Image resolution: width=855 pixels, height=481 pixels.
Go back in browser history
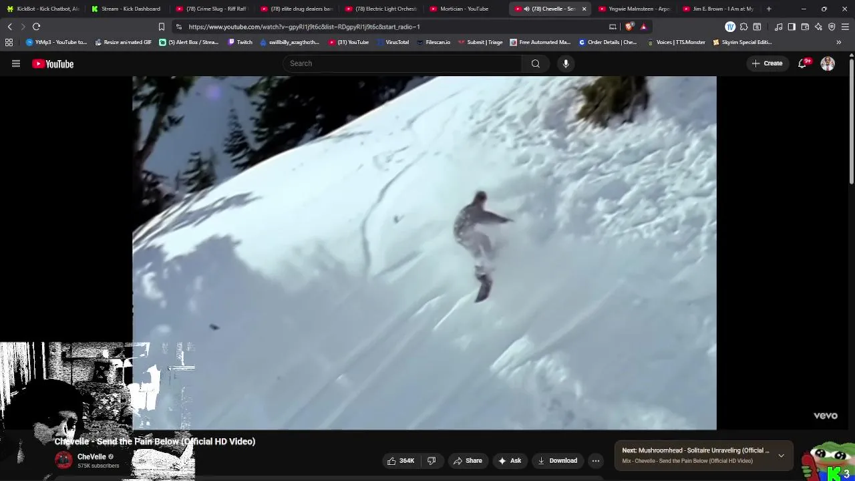click(9, 27)
